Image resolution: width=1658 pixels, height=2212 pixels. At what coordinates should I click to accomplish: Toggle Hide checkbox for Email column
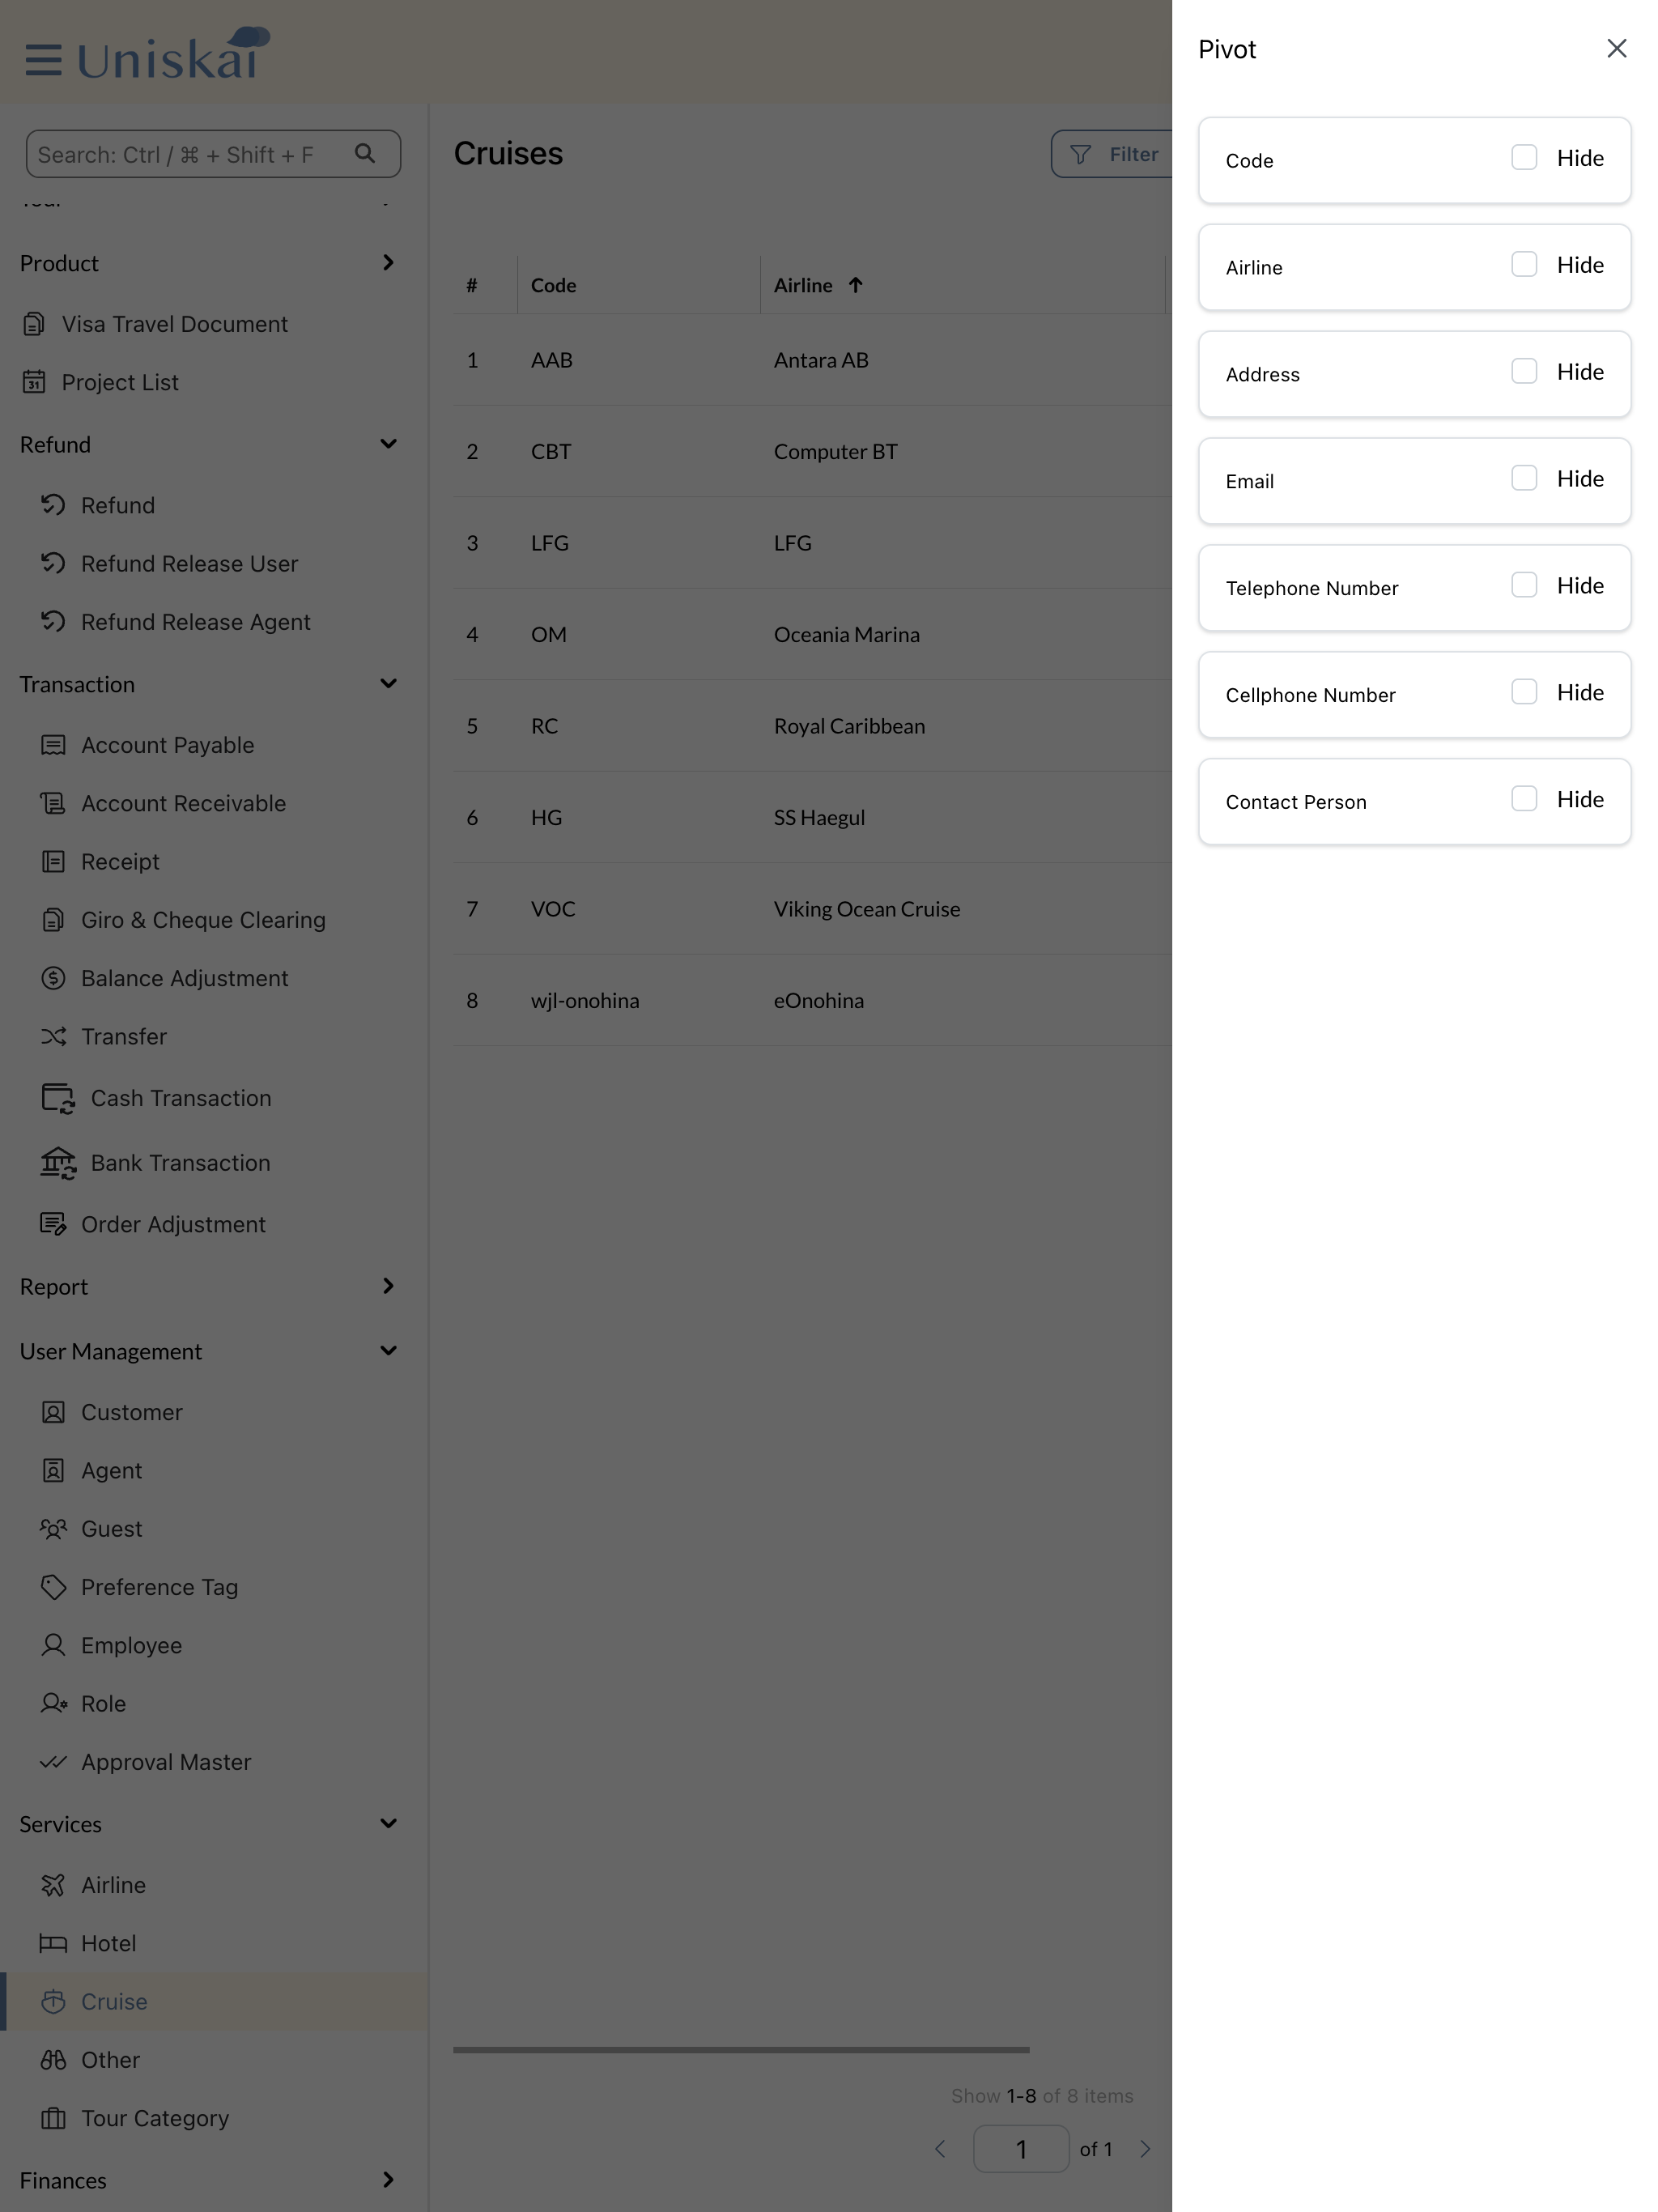coord(1523,479)
